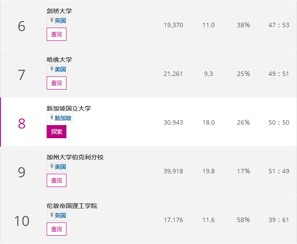Click the location pin icon under 哈佛大学

click(51, 69)
